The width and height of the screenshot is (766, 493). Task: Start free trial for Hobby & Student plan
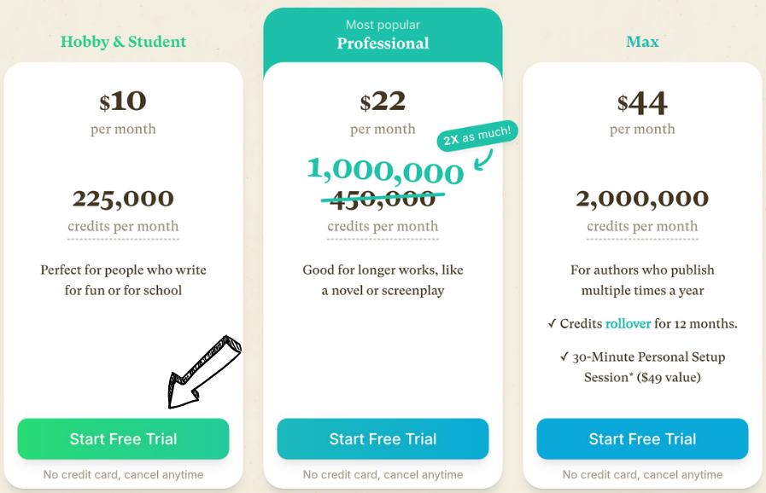click(123, 439)
